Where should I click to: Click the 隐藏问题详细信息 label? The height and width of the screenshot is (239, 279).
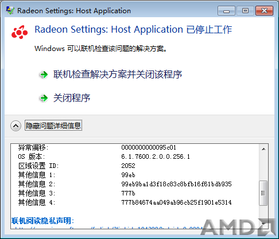click(53, 126)
